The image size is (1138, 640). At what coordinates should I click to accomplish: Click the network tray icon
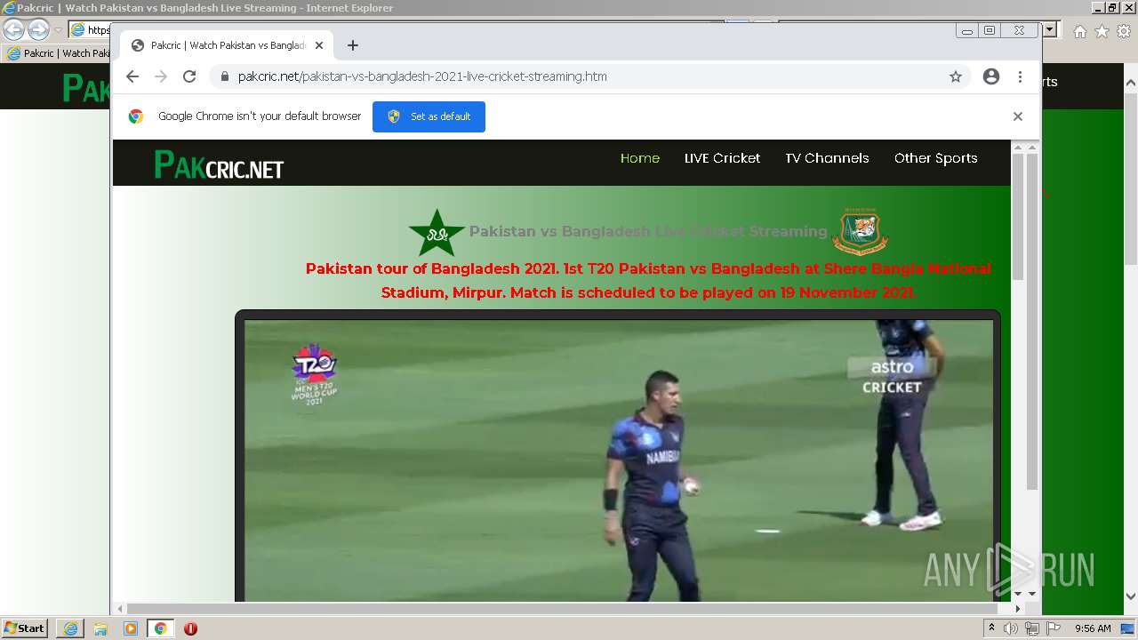(1032, 628)
